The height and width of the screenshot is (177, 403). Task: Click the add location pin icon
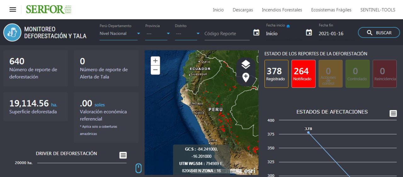(x=246, y=77)
